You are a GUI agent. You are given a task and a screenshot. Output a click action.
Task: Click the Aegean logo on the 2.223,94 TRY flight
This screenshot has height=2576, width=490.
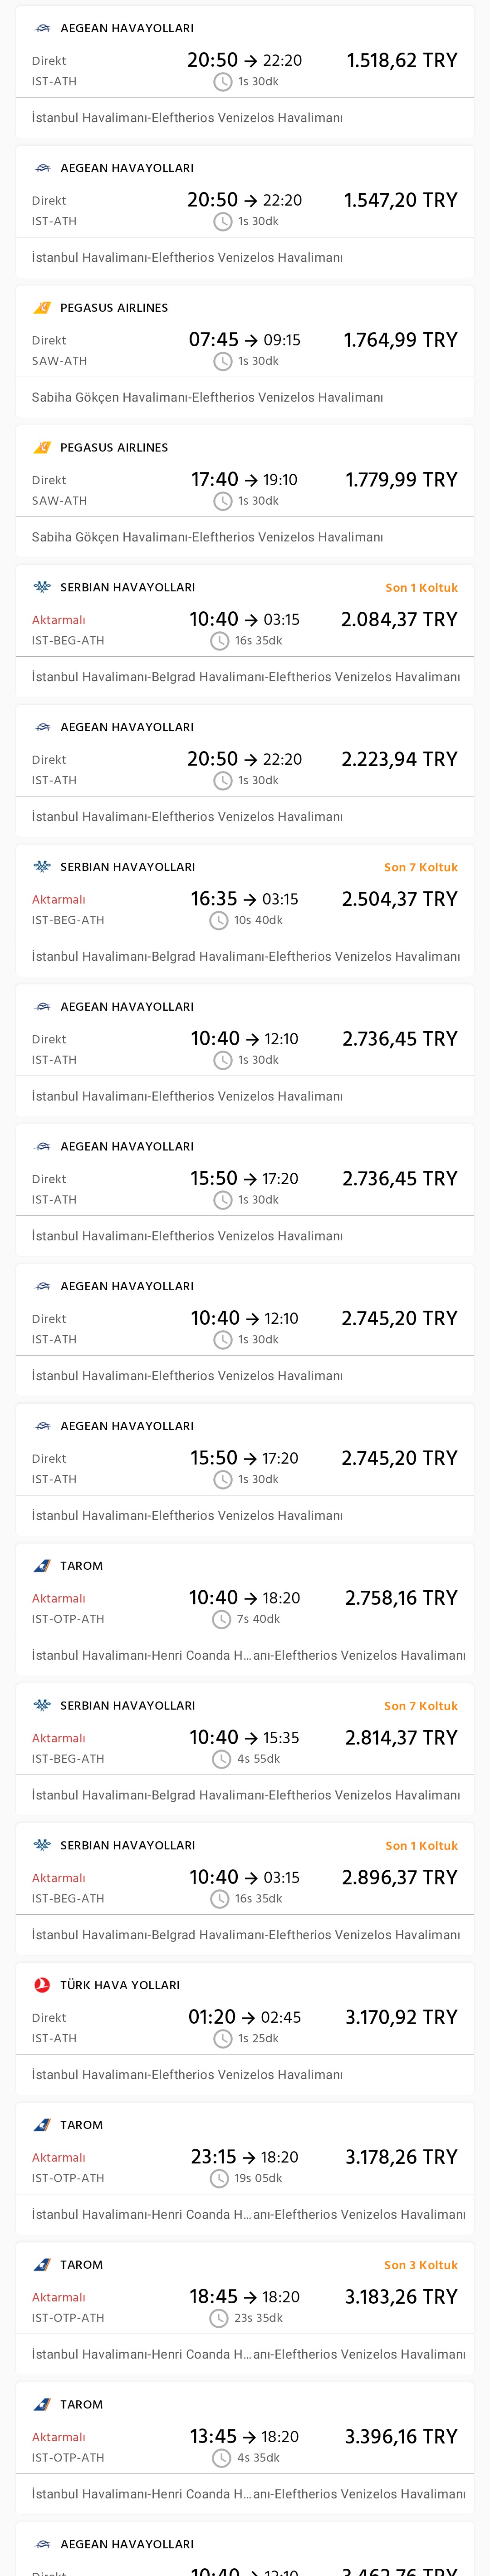(x=42, y=727)
